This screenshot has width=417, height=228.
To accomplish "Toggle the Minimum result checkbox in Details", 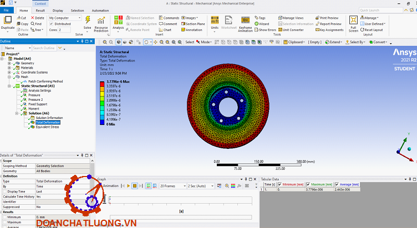I will click(x=5, y=217).
